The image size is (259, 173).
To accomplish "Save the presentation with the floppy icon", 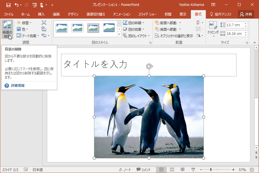I will [8, 5].
